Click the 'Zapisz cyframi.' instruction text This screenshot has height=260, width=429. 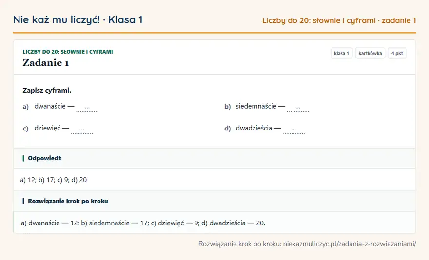tap(47, 90)
